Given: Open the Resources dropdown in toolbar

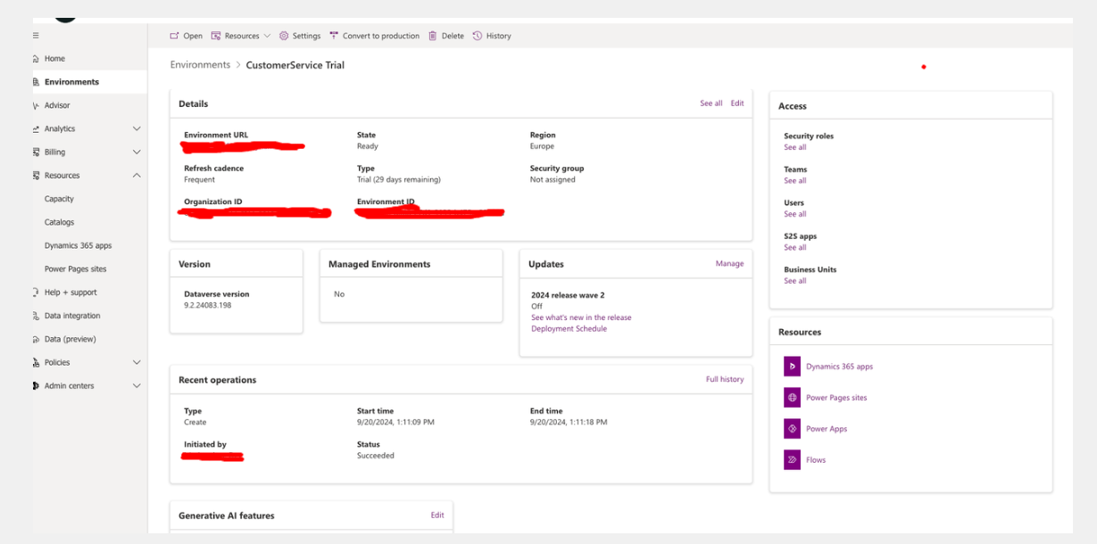Looking at the screenshot, I should pos(241,36).
